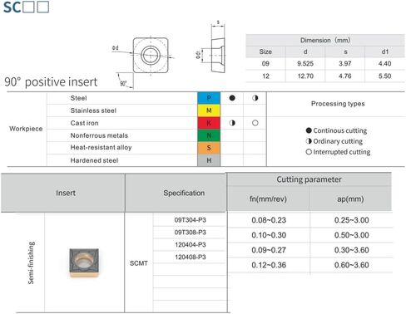Viewport: 406px width, 314px height.
Task: Click the value '4.76' in dimension table
Action: (345, 76)
